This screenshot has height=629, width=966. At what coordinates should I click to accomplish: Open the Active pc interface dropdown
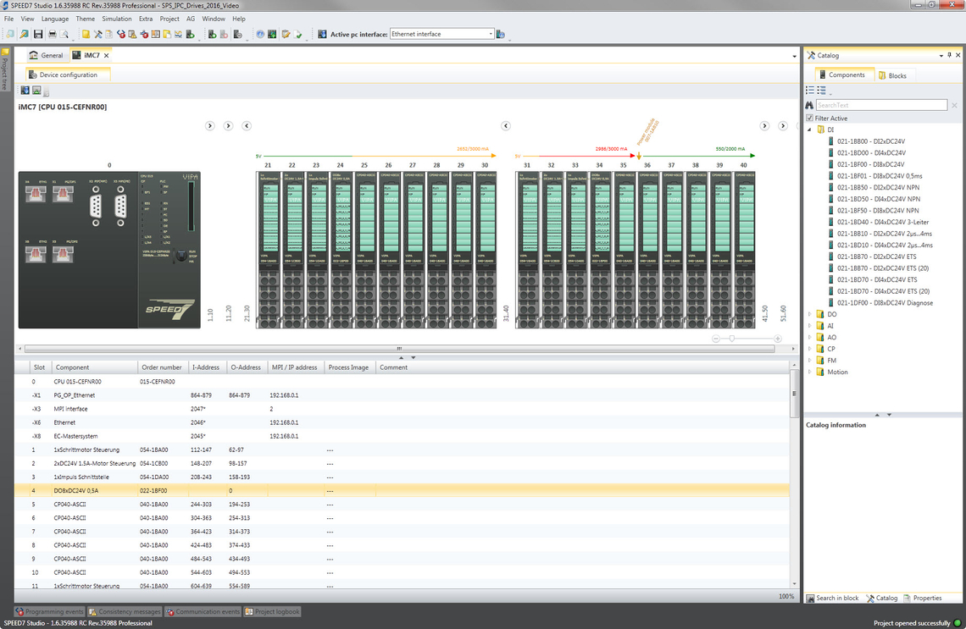pos(491,34)
